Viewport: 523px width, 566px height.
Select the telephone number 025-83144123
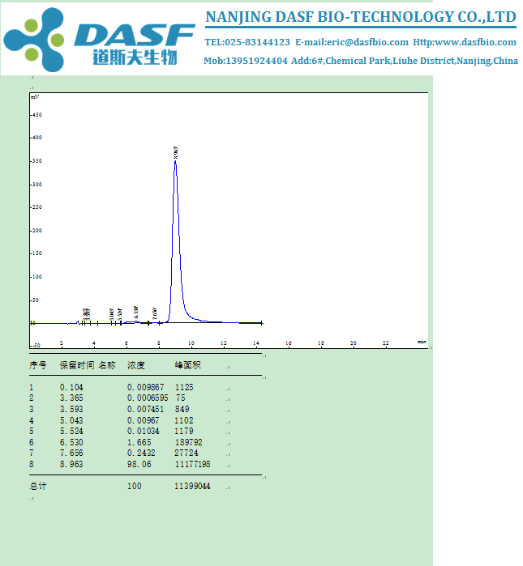click(257, 42)
